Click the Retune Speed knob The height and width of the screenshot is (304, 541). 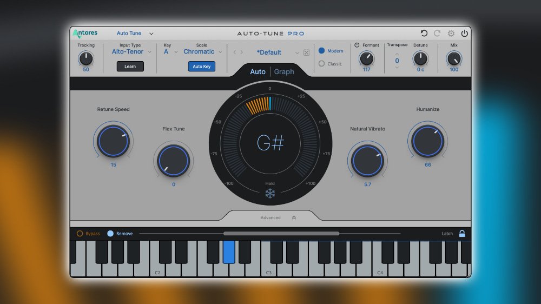113,141
